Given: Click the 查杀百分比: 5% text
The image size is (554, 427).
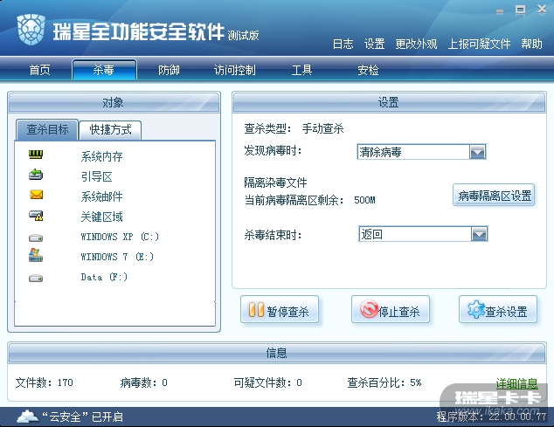Looking at the screenshot, I should 384,382.
